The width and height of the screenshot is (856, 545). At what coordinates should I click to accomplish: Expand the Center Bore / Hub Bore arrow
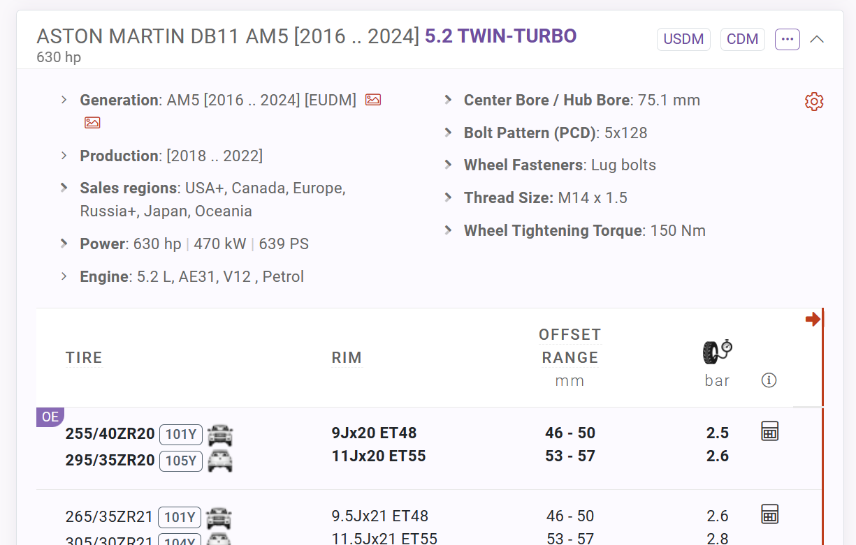pyautogui.click(x=448, y=100)
